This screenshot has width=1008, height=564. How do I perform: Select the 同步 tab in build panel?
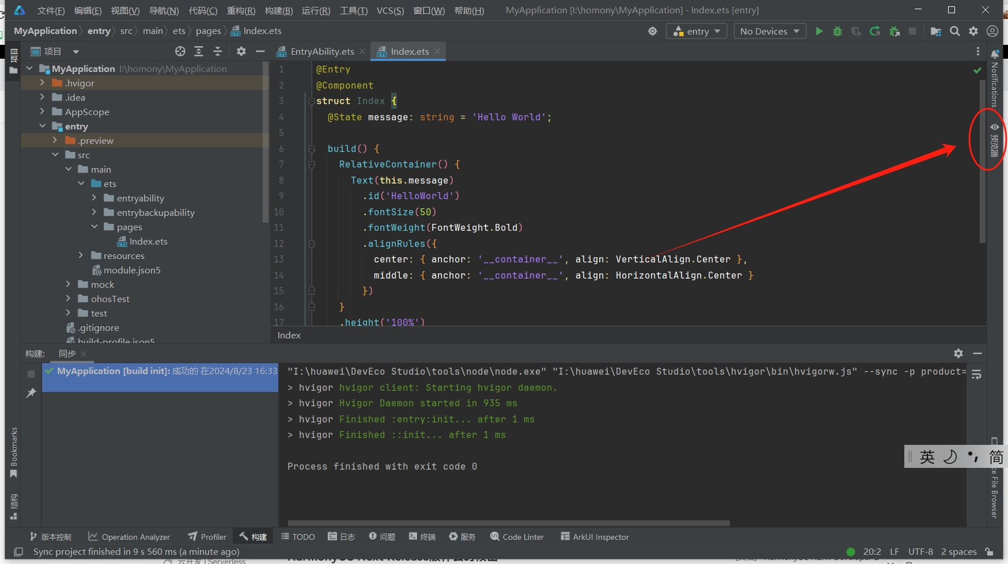(x=67, y=353)
